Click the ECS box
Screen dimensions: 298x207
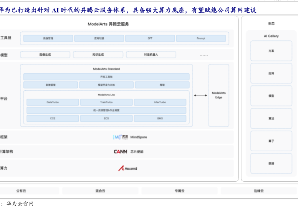click(106, 118)
